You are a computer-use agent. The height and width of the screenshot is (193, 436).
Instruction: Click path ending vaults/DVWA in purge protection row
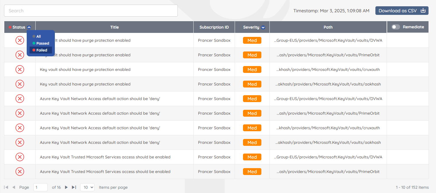coord(328,40)
